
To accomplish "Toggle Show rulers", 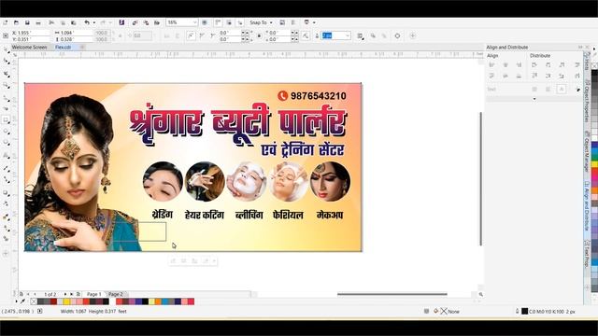I will click(x=218, y=22).
